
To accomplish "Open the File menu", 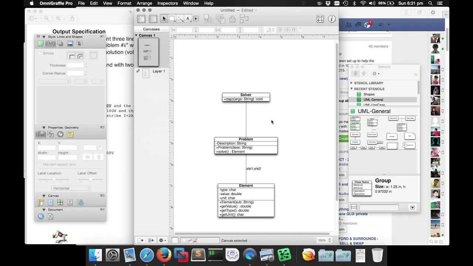I will [81, 3].
